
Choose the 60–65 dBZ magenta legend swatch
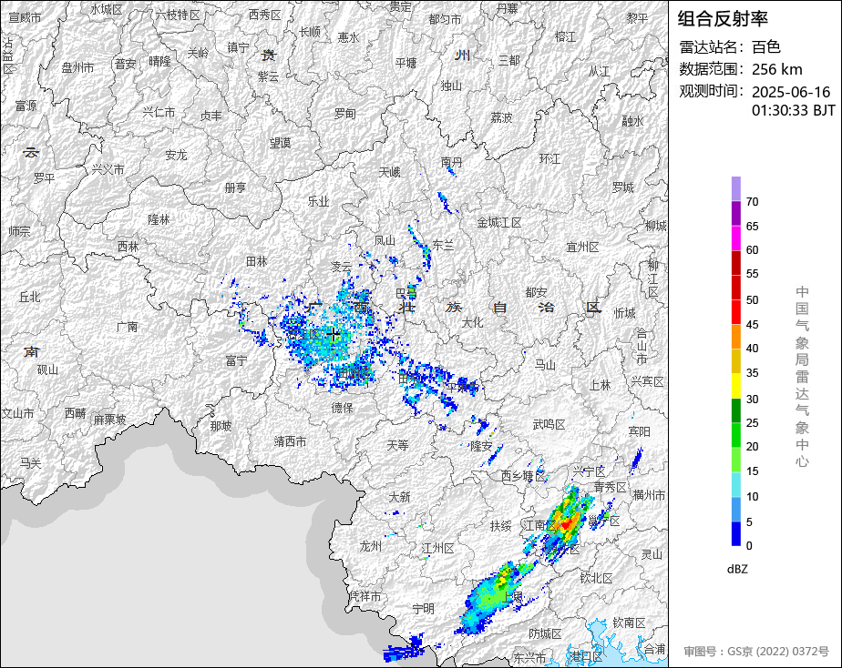[735, 238]
